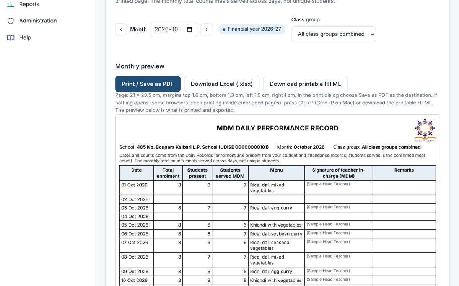
Task: Select the 06 Oct 2026 date cell
Action: pos(137,234)
